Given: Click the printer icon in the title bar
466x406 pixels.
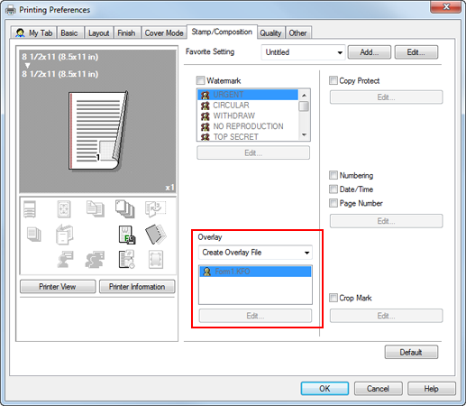Looking at the screenshot, I should coord(11,10).
